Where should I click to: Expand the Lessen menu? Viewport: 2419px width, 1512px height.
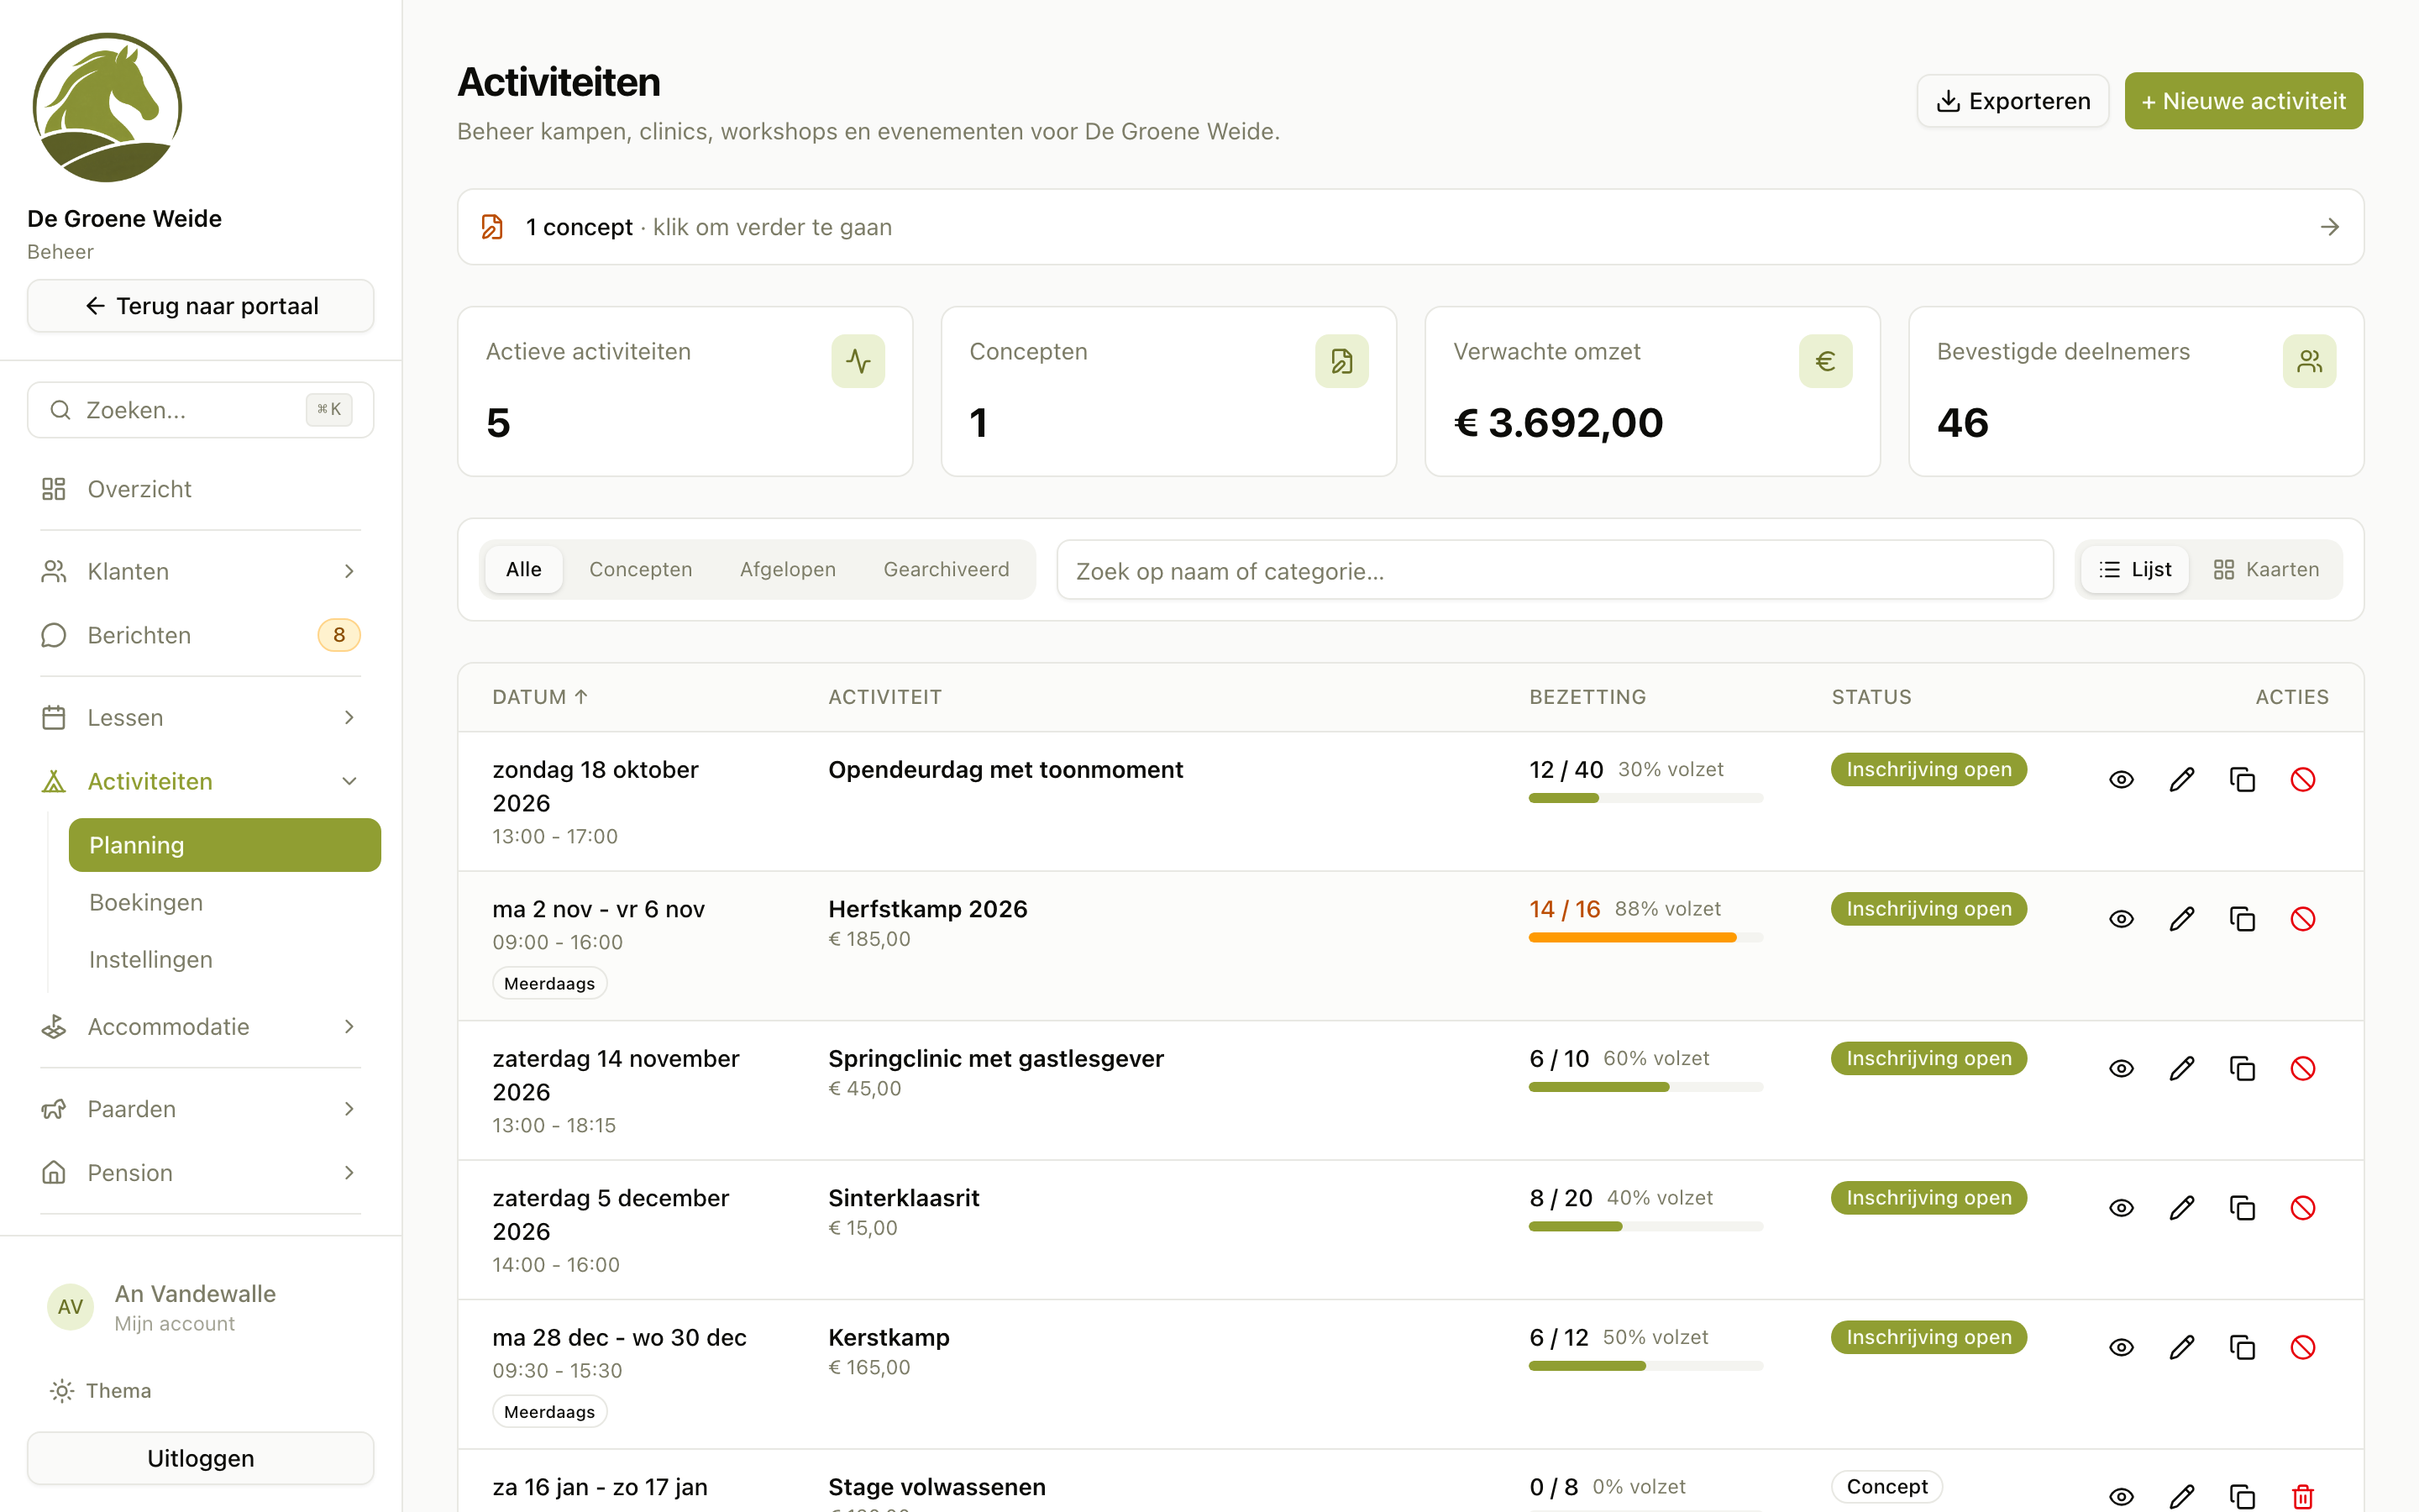(x=200, y=718)
